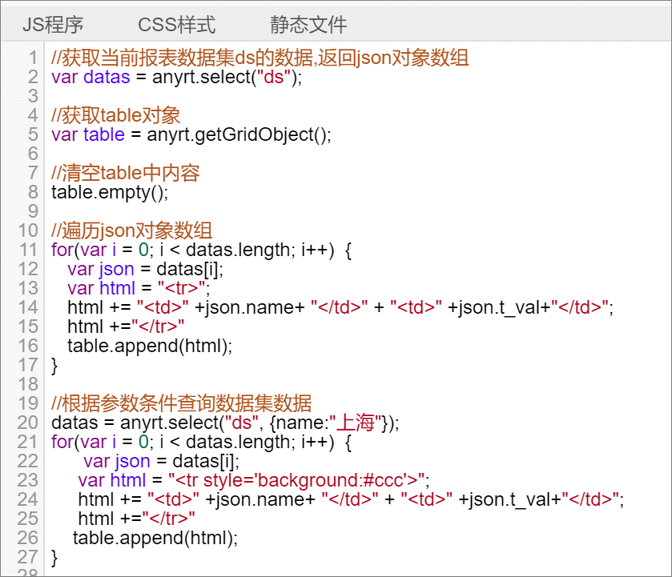The width and height of the screenshot is (672, 577).
Task: Place cursor in anyrt.select("ds") on line 2
Action: pos(227,78)
